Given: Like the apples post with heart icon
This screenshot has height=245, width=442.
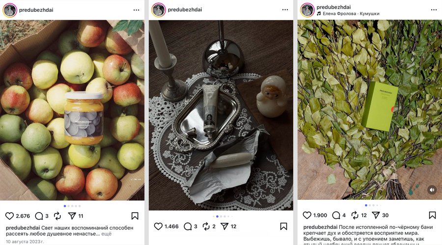Looking at the screenshot, I should pyautogui.click(x=9, y=216).
